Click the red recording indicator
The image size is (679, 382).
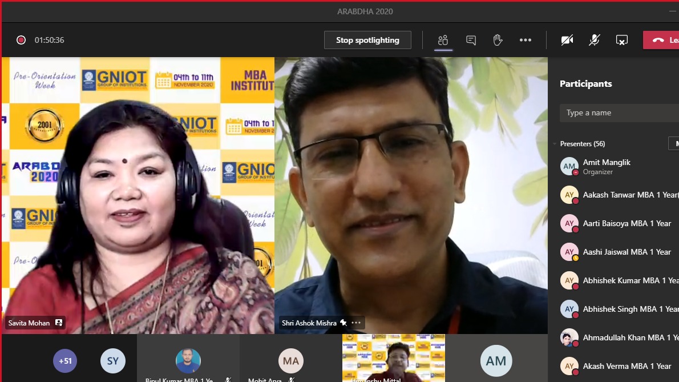coord(21,40)
